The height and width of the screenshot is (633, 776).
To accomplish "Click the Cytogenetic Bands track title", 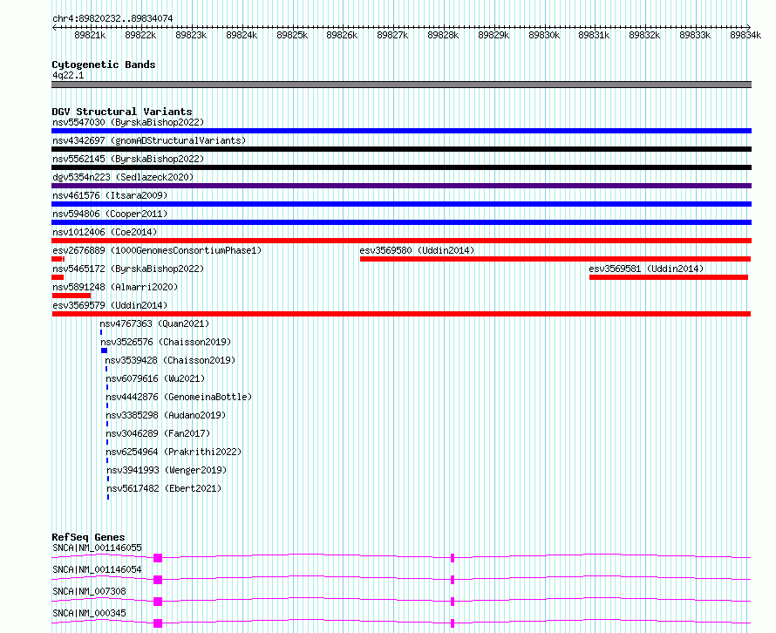I will (x=104, y=65).
